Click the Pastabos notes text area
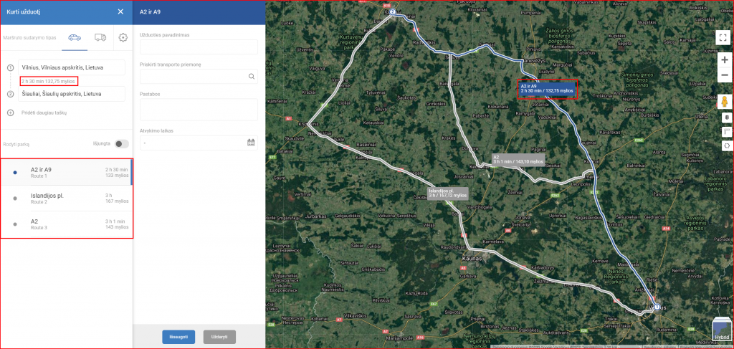734x349 pixels. pos(199,110)
